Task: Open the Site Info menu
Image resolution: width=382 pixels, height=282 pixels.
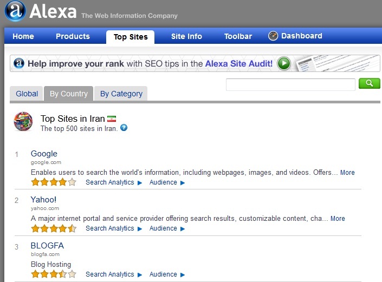Action: (x=186, y=36)
